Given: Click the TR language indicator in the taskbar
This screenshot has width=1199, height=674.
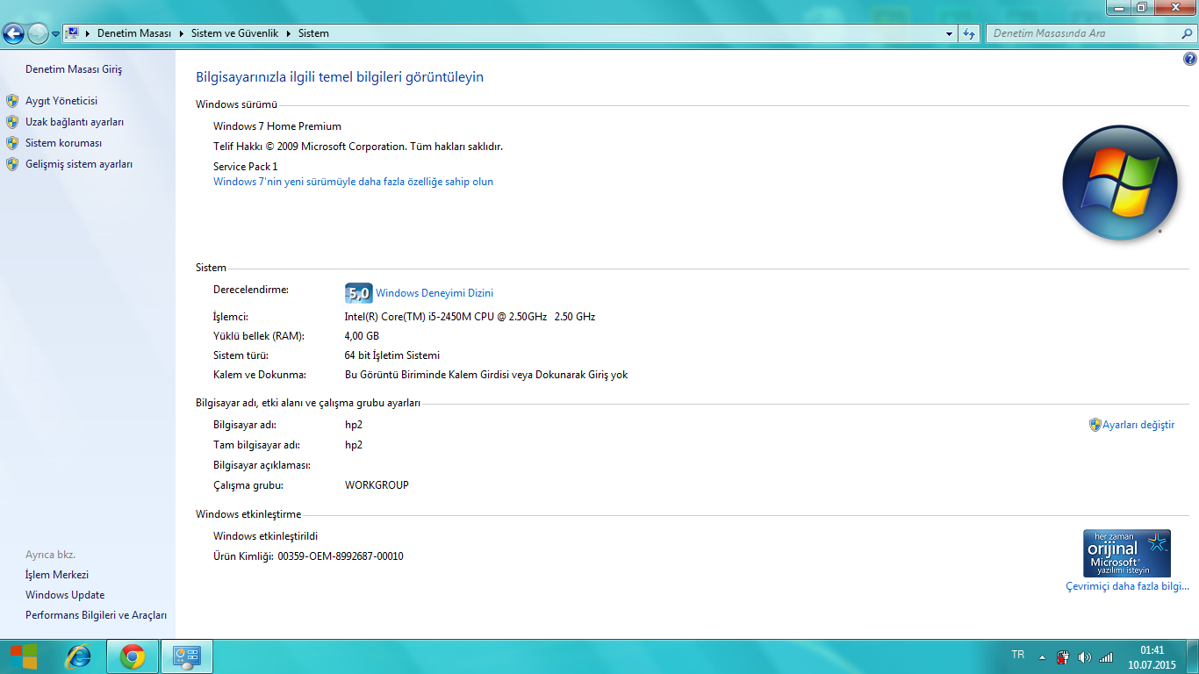Looking at the screenshot, I should [x=1018, y=655].
